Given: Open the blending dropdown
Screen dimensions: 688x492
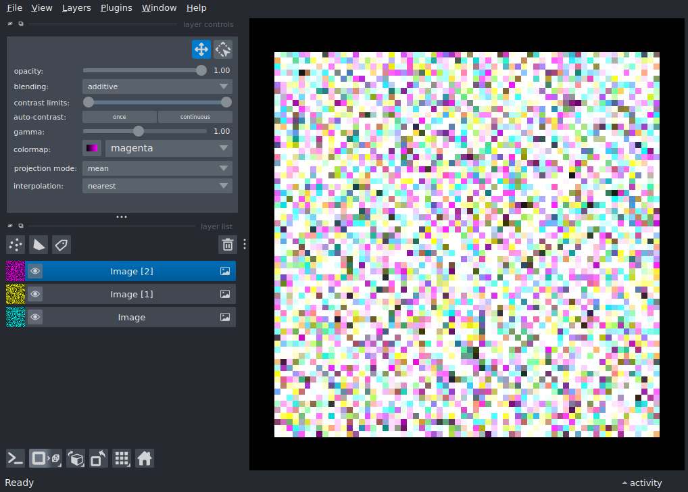Looking at the screenshot, I should (157, 86).
